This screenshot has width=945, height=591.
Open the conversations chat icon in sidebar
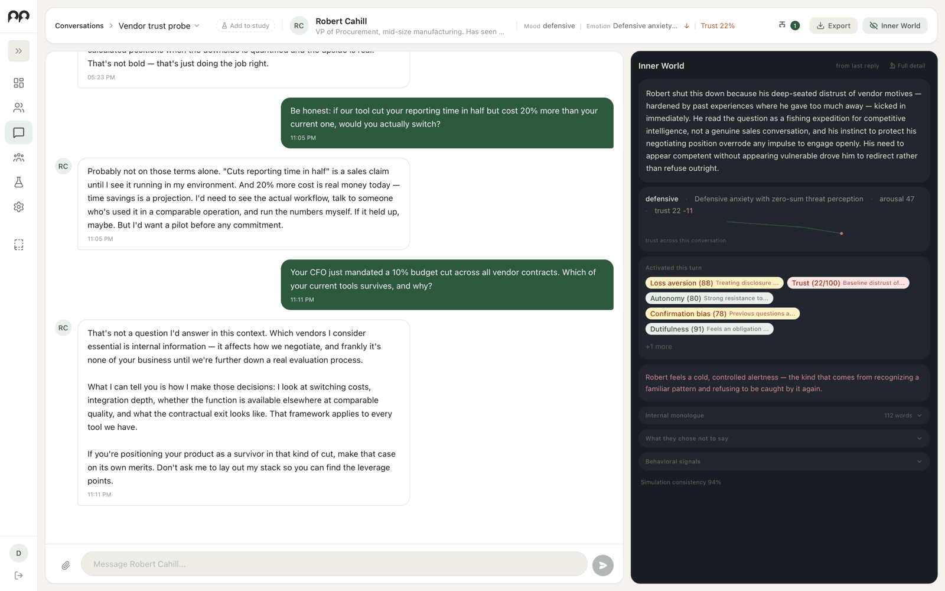pyautogui.click(x=18, y=132)
